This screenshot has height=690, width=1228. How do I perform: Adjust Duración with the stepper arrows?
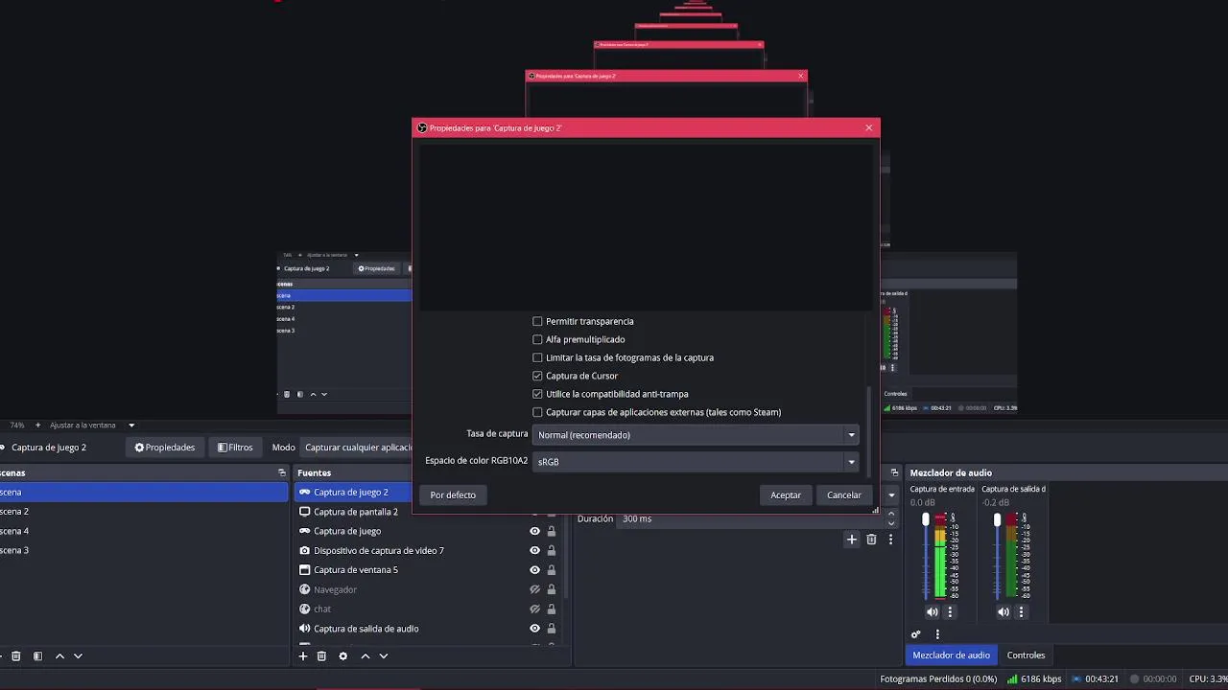[x=891, y=518]
